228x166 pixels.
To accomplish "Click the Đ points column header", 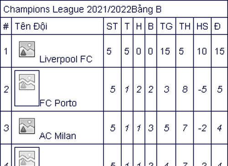I will pyautogui.click(x=217, y=26).
